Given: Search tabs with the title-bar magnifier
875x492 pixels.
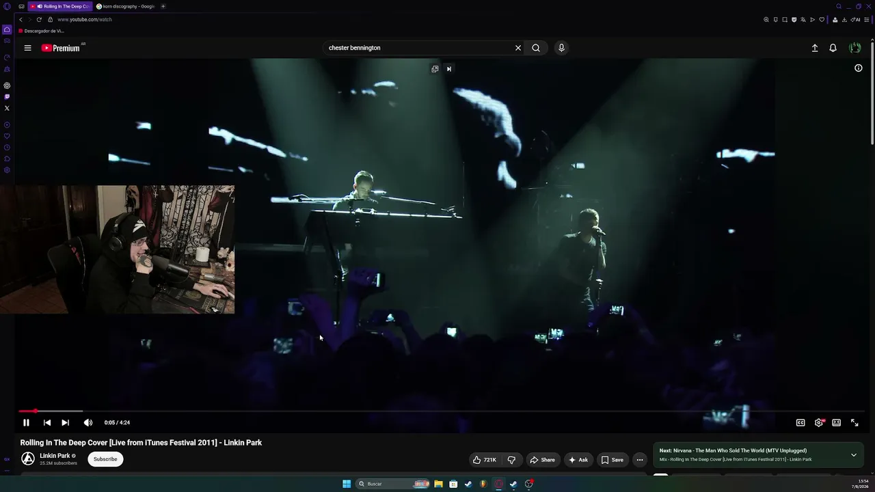Looking at the screenshot, I should tap(839, 6).
